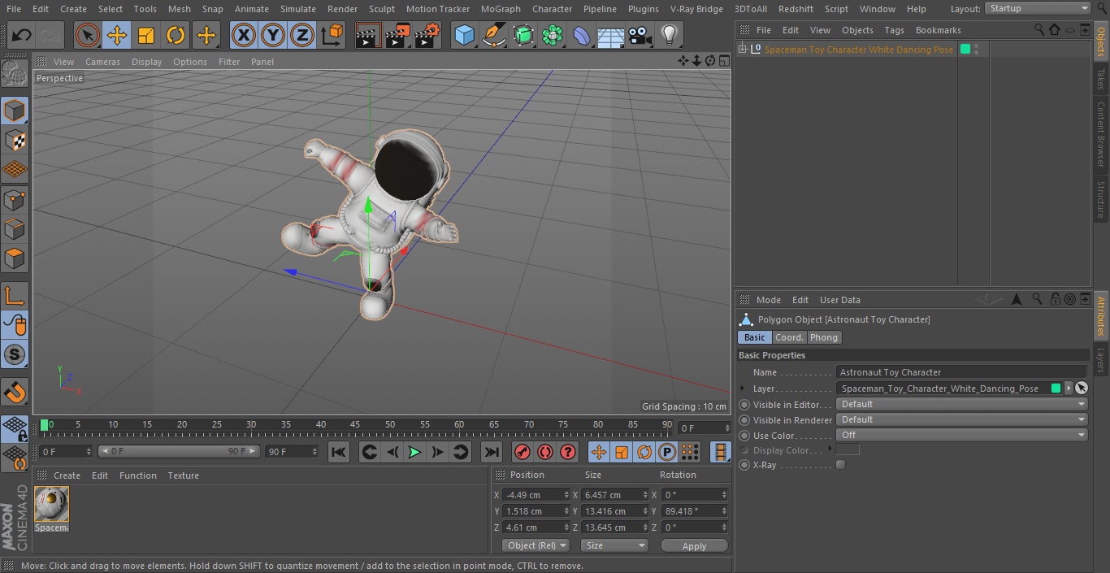Open Visible in Renderer dropdown
The image size is (1110, 573).
(962, 419)
